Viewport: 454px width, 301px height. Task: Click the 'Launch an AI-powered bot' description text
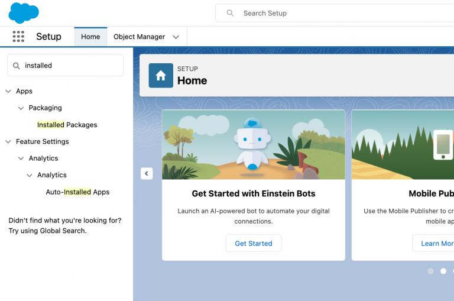(254, 216)
